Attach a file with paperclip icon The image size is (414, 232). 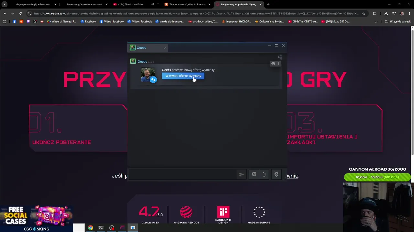tap(264, 174)
